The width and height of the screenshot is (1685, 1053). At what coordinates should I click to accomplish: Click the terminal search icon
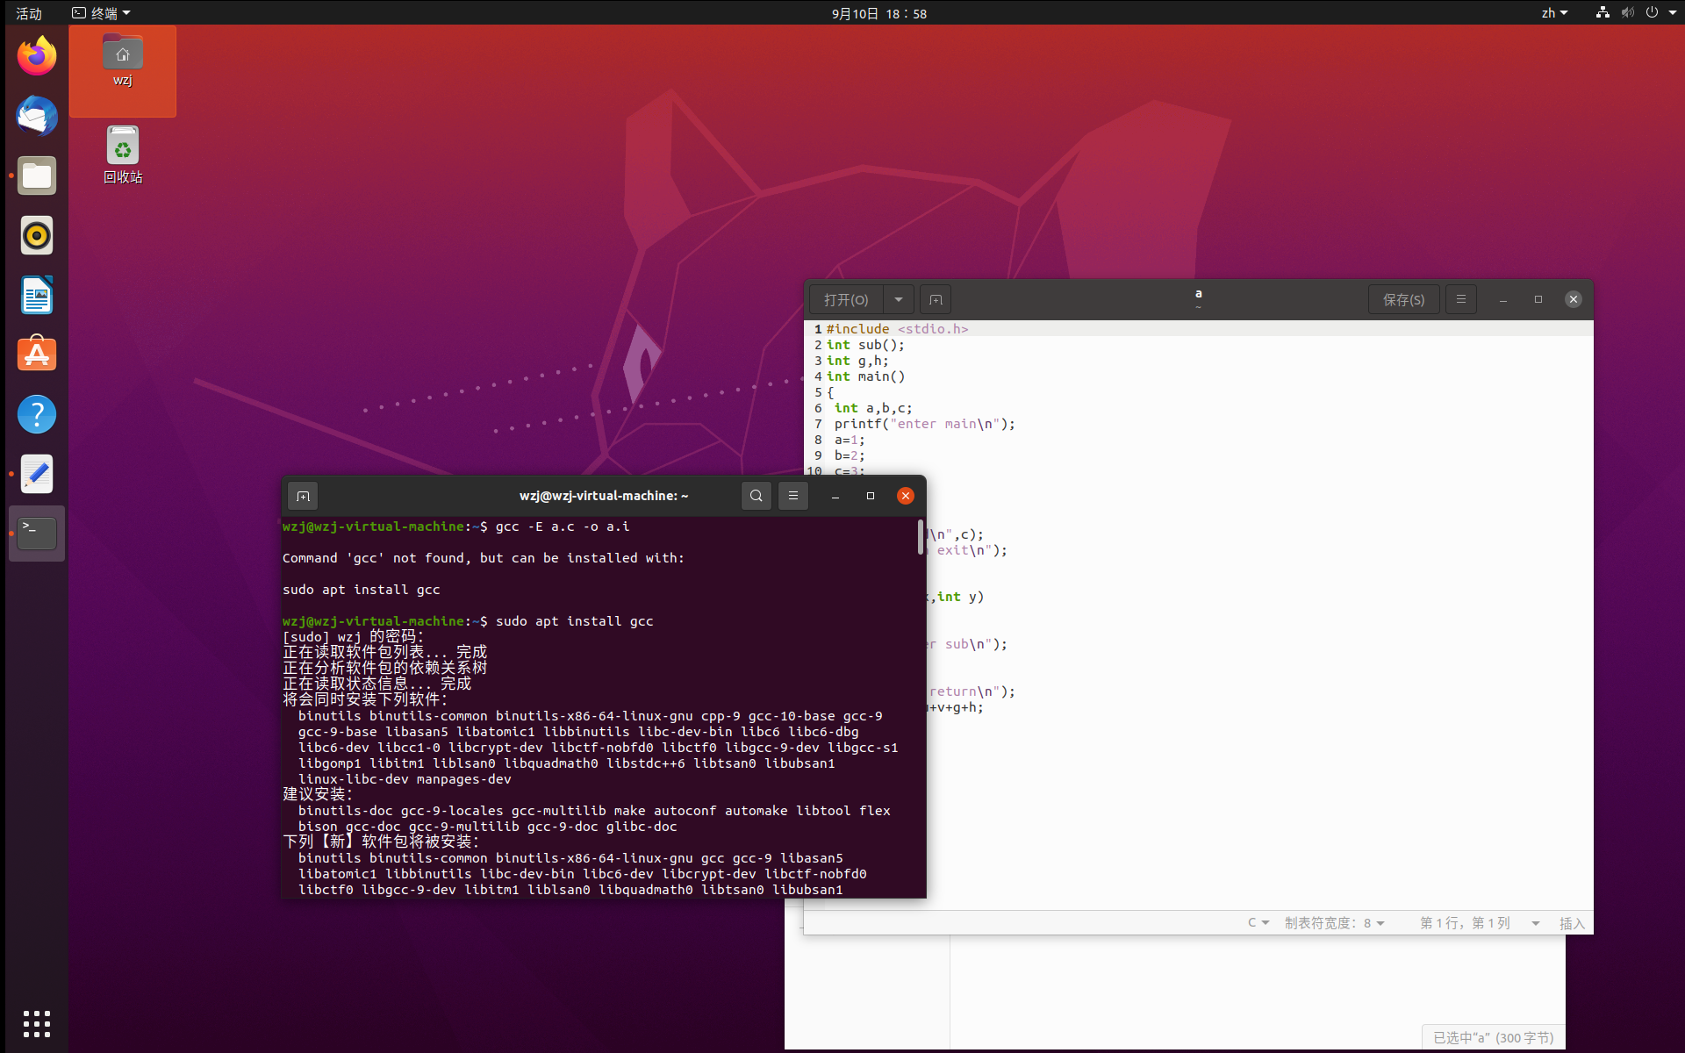pos(756,496)
